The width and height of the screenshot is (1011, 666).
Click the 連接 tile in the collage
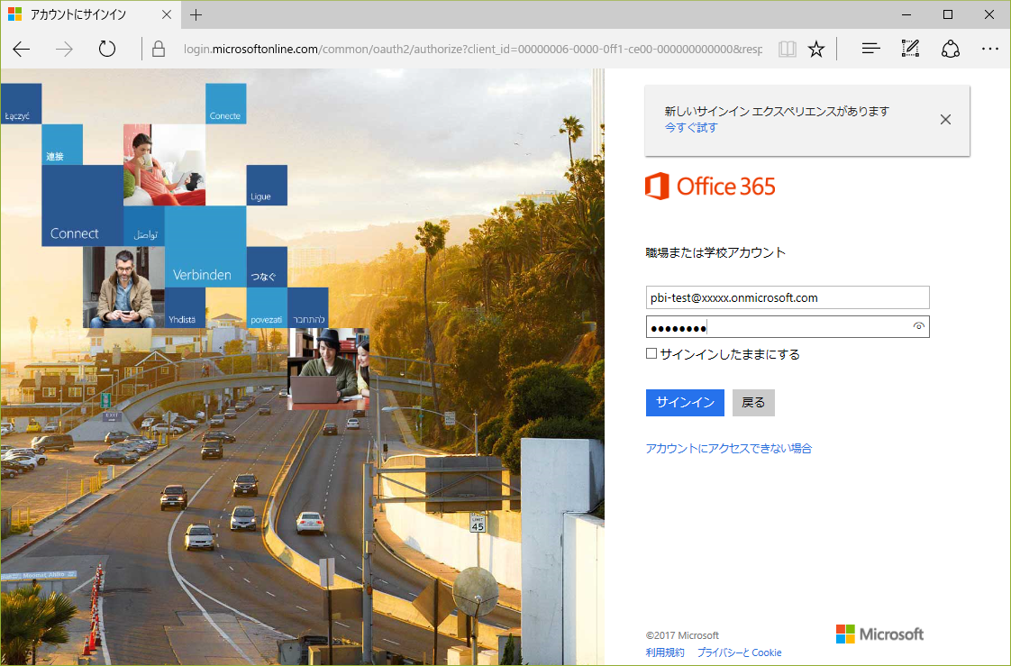(62, 144)
